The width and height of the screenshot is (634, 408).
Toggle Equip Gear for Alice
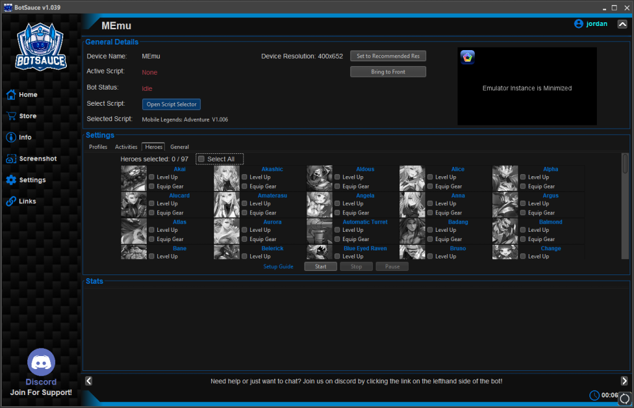(430, 186)
